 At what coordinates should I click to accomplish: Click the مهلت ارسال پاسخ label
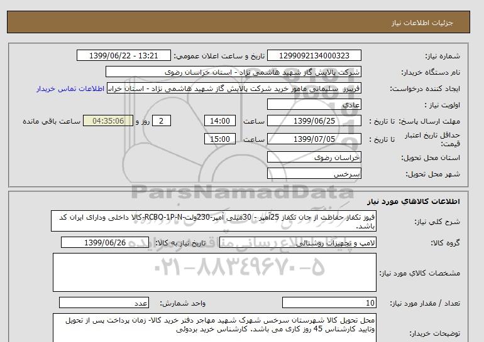click(x=429, y=121)
